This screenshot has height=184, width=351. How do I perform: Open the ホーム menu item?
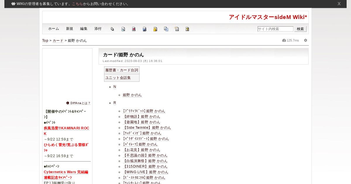(54, 29)
